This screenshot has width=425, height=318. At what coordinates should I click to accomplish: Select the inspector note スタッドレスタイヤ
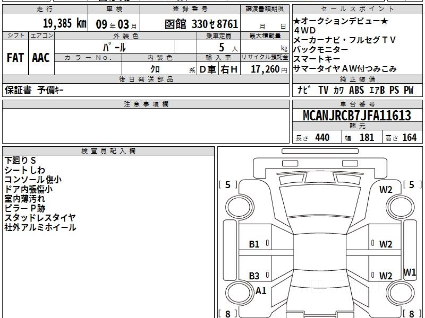point(40,218)
